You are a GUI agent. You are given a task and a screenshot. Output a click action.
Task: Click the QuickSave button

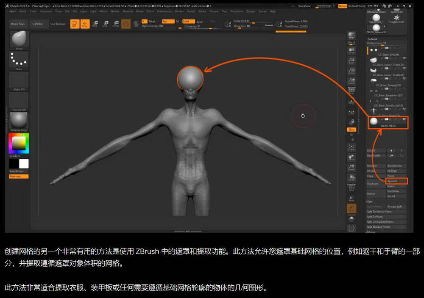pyautogui.click(x=304, y=6)
